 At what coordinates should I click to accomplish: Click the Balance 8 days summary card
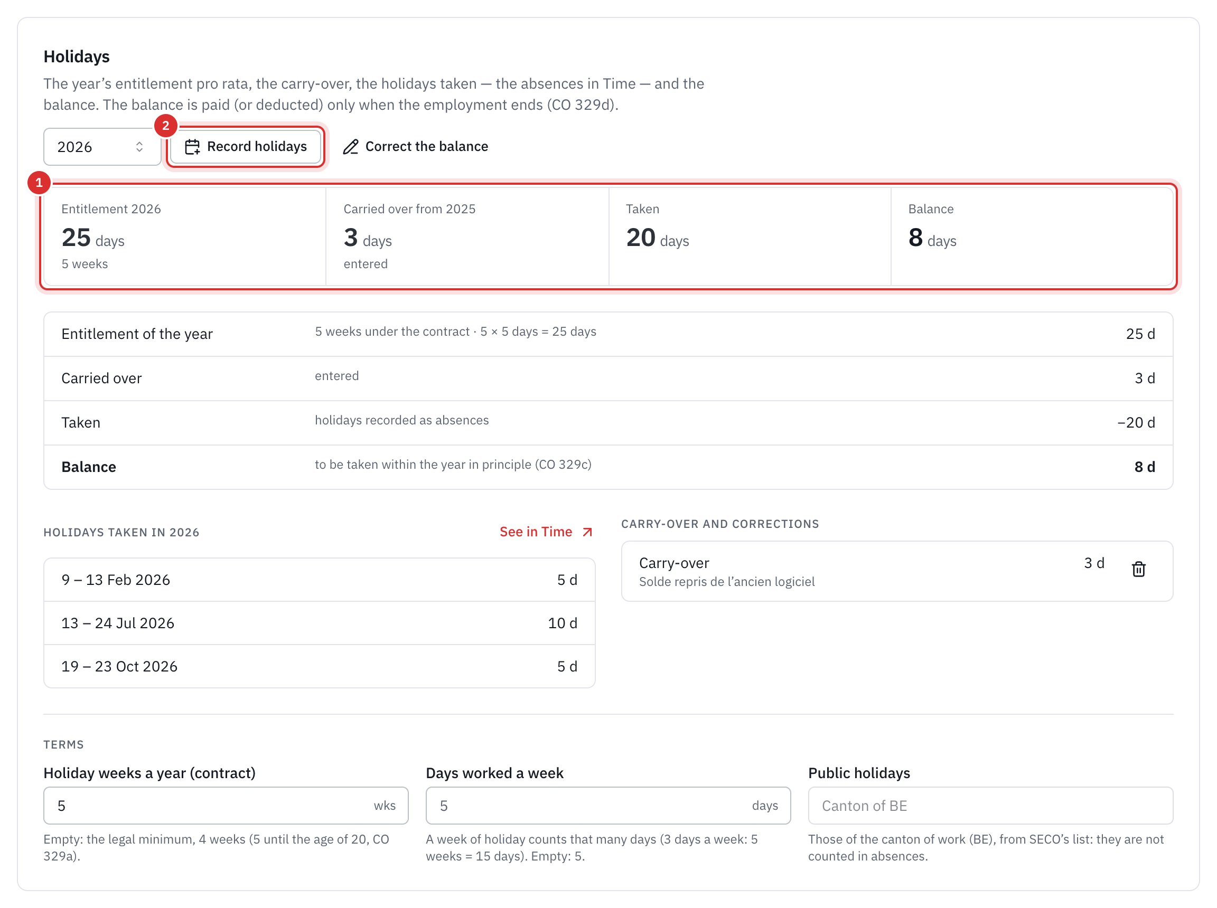[x=1032, y=237]
